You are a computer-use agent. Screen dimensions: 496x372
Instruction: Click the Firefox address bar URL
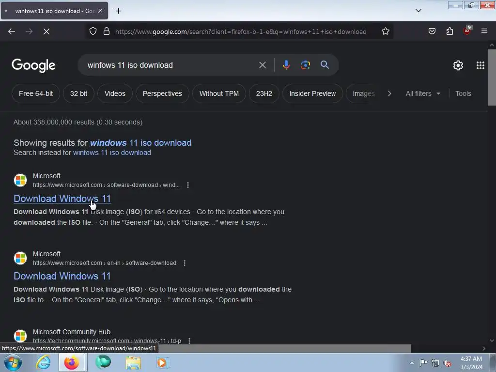tap(241, 31)
